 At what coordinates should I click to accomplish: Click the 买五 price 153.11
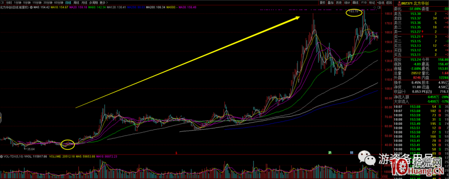415,55
